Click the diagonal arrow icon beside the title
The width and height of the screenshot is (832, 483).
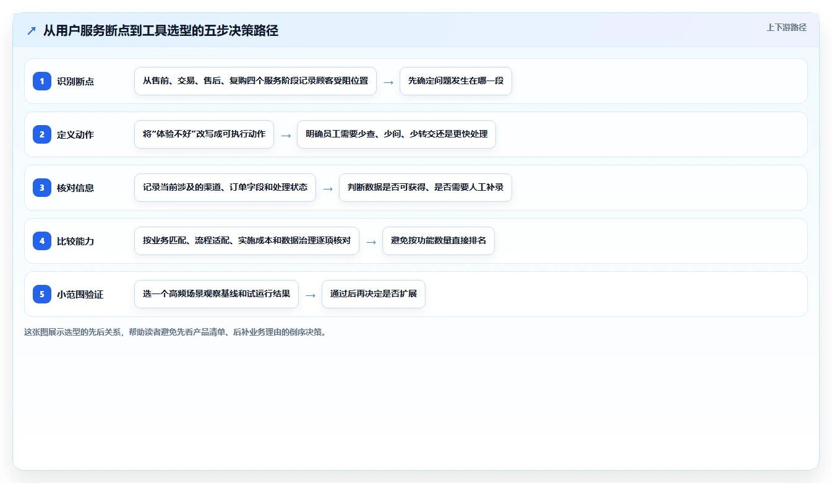[32, 31]
